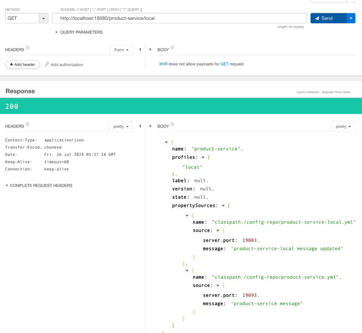The width and height of the screenshot is (362, 333).
Task: Click the version null value
Action: 206,189
